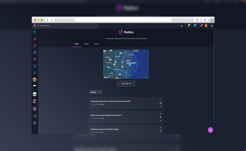Go forward with the browser forward arrow
Viewport: 246px width, 151px height.
coord(52,20)
